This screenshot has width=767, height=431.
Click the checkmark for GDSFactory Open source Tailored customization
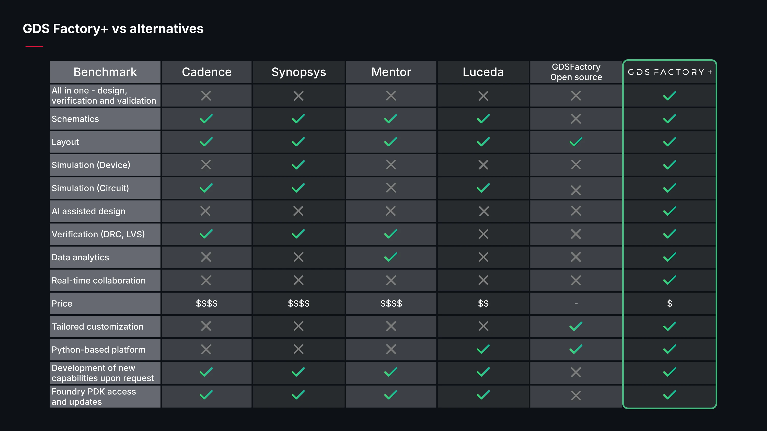click(576, 326)
